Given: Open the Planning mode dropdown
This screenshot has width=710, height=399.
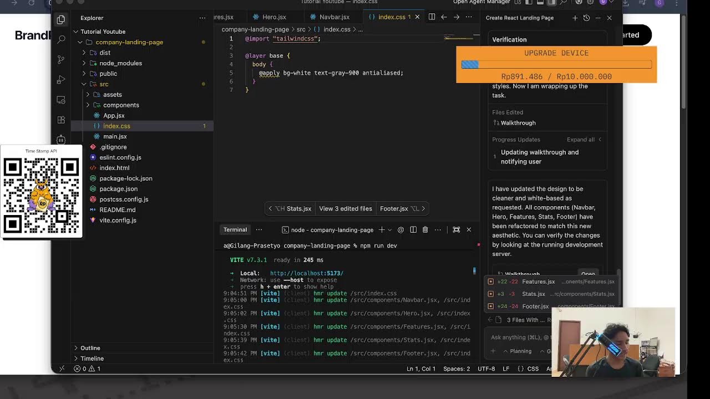Looking at the screenshot, I should [517, 351].
